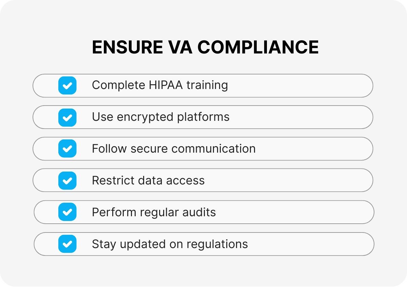Screen dimensions: 407x289
Task: Uncheck the Stay updated on regulations checkbox
Action: (67, 244)
